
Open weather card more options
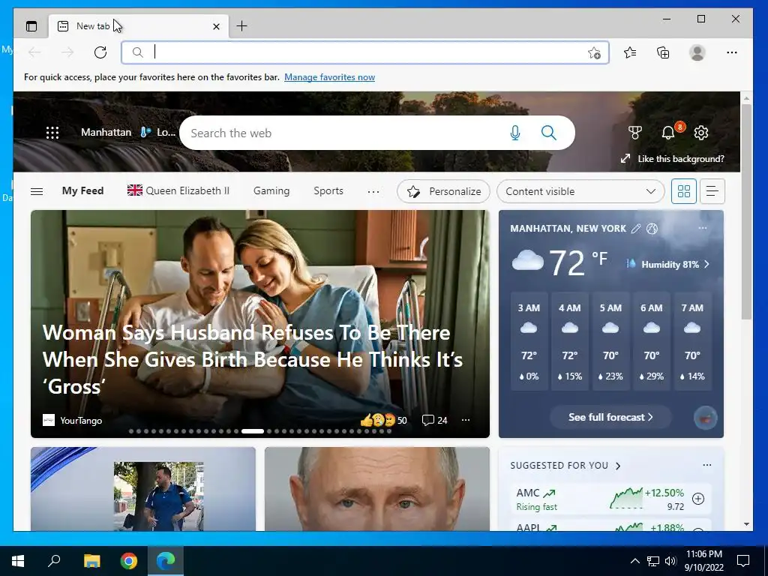[702, 228]
